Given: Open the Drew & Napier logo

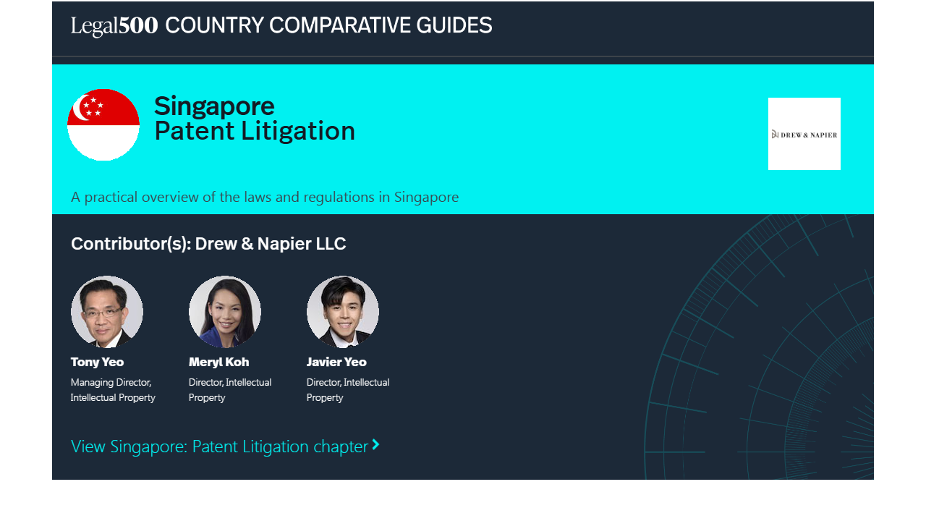Looking at the screenshot, I should coord(804,134).
